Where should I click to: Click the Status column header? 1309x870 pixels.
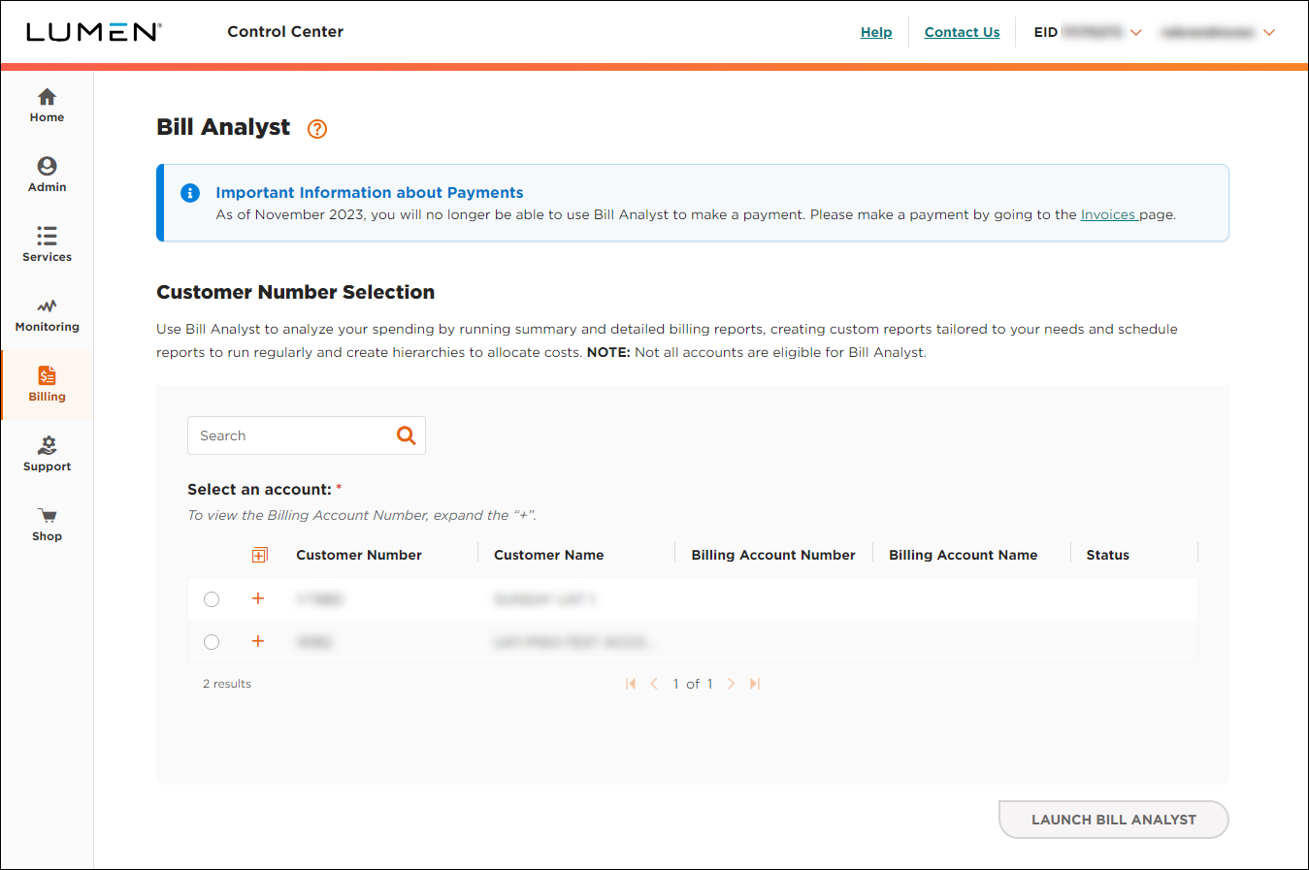click(1108, 555)
